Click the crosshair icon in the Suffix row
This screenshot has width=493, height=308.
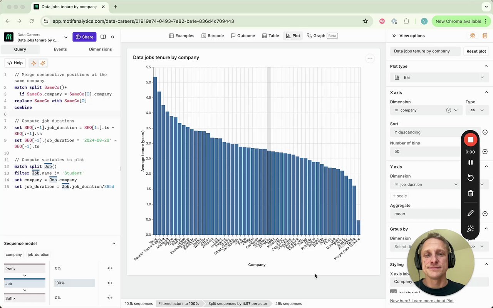click(x=110, y=298)
